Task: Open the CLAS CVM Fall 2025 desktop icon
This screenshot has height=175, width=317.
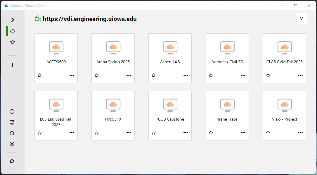Action: [285, 48]
